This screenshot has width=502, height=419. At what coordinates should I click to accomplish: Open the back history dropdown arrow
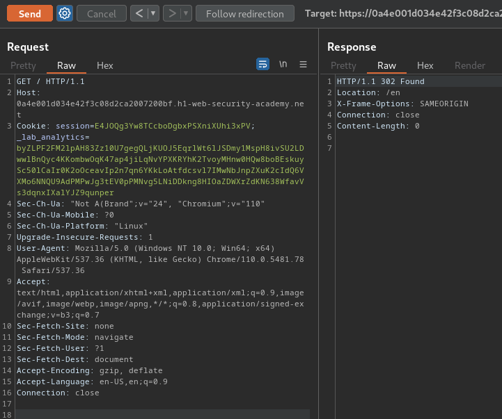[x=153, y=13]
